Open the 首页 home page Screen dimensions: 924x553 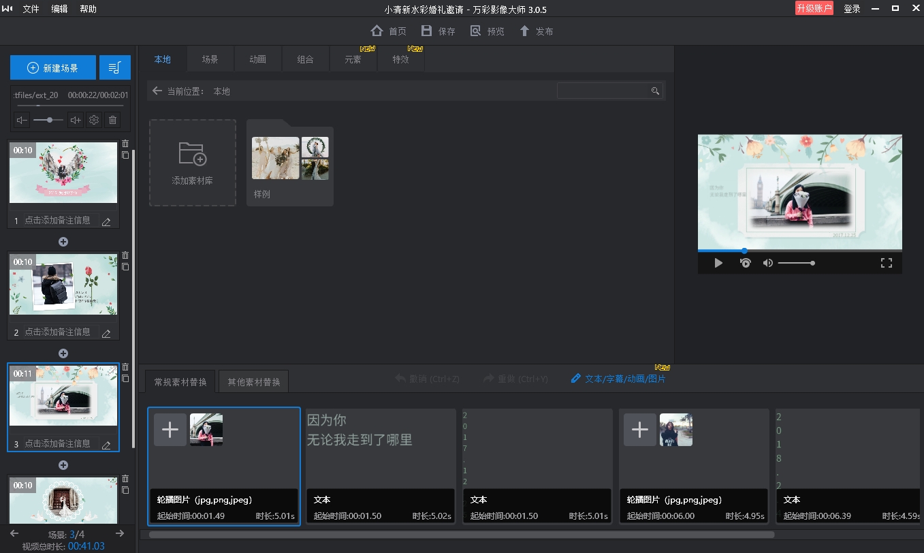coord(388,31)
